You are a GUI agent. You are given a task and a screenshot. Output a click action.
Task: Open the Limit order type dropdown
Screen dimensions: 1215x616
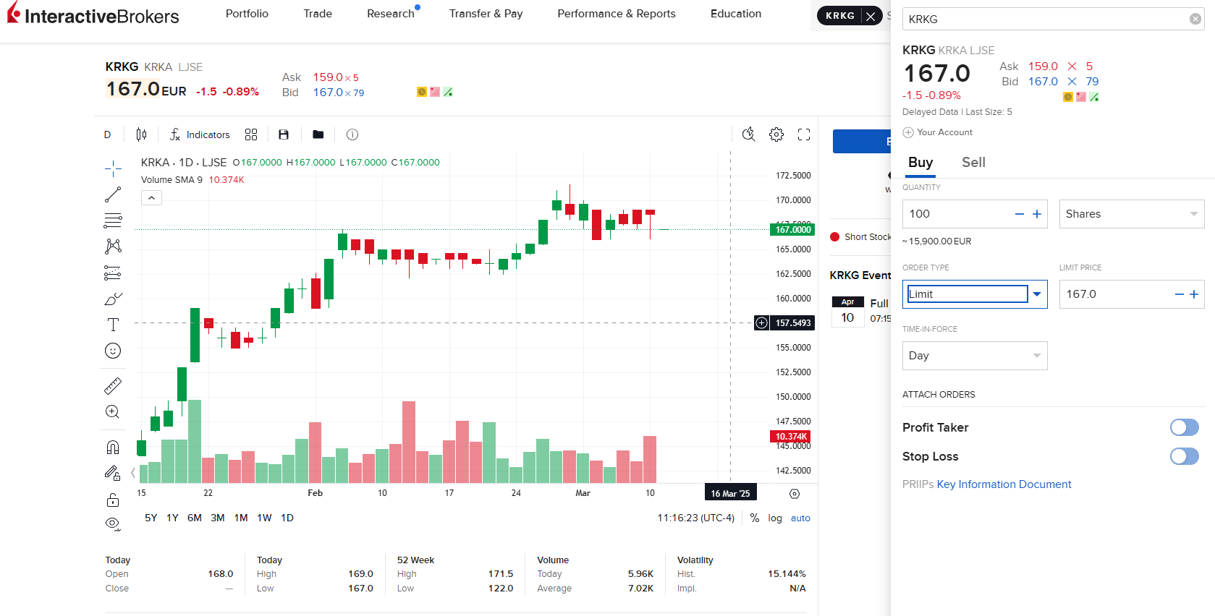click(x=975, y=294)
